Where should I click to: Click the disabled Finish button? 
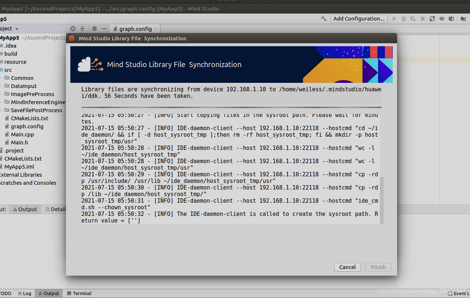pos(378,267)
